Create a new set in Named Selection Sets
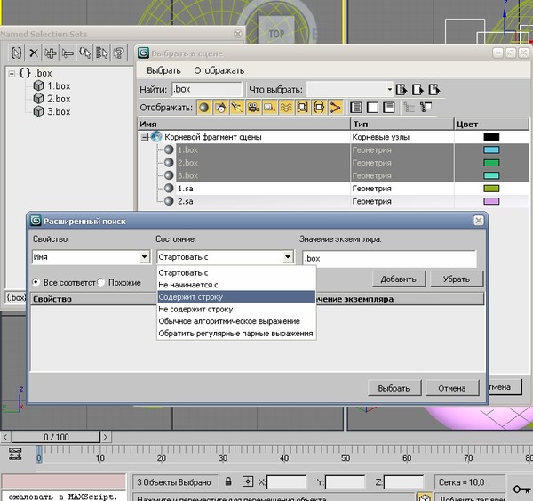 [16, 53]
